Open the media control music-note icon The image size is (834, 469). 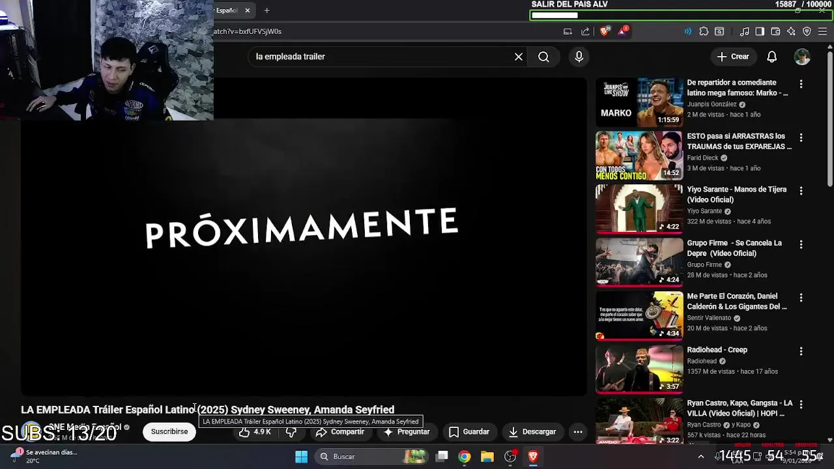tap(744, 31)
